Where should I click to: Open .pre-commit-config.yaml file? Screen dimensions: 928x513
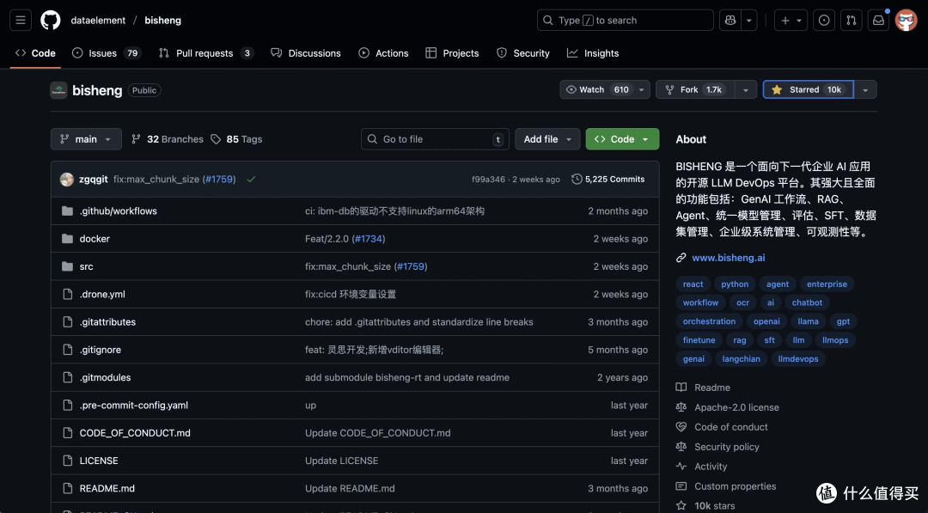point(134,406)
